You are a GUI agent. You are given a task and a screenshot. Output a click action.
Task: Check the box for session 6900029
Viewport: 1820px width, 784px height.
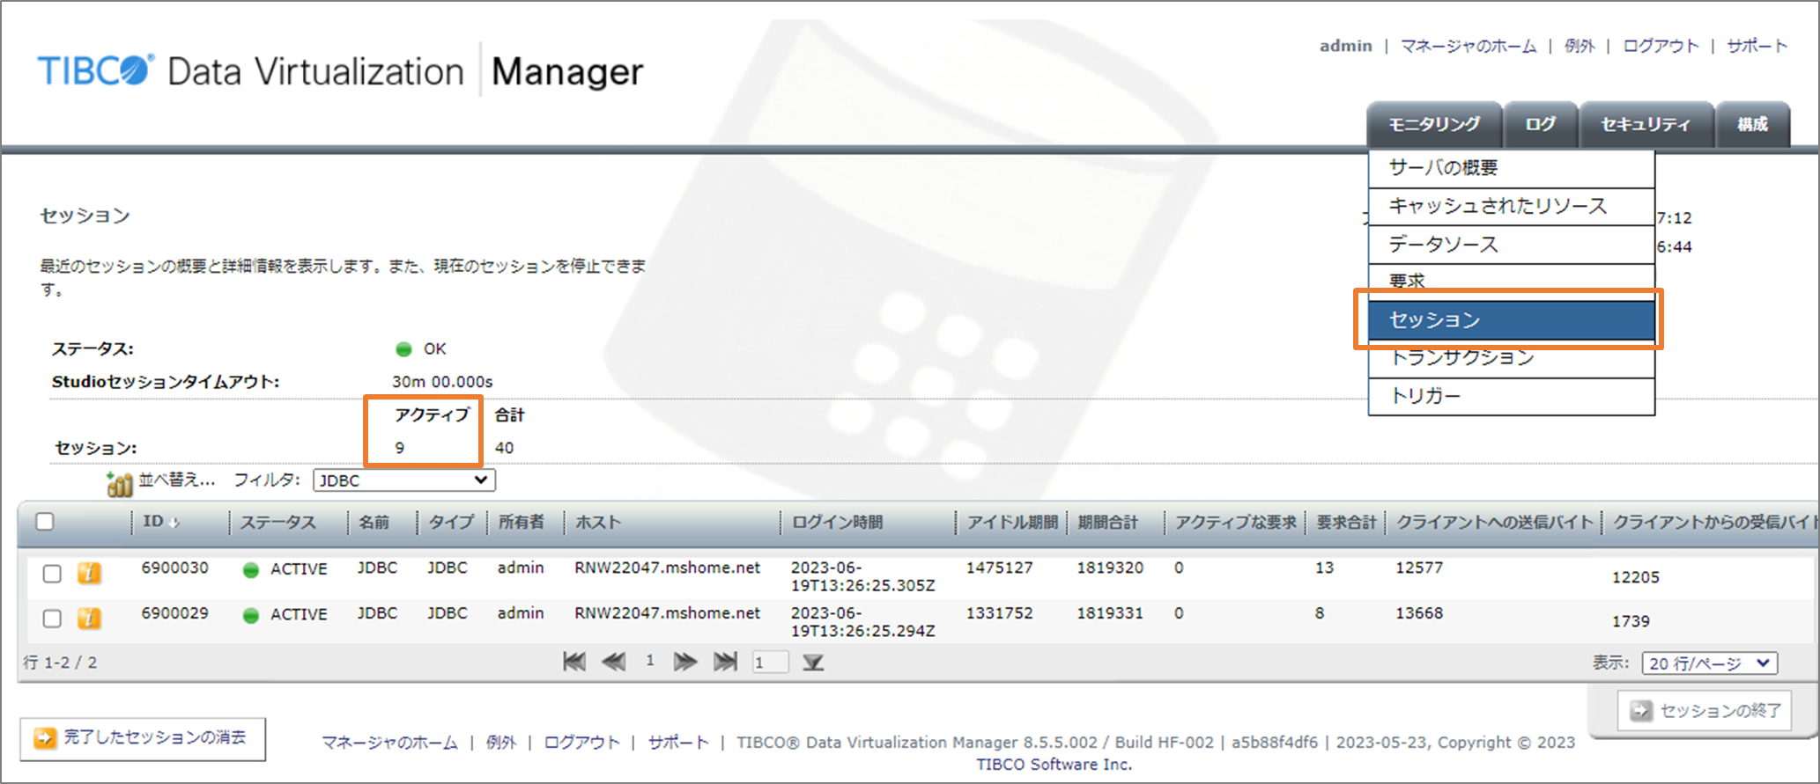coord(52,619)
